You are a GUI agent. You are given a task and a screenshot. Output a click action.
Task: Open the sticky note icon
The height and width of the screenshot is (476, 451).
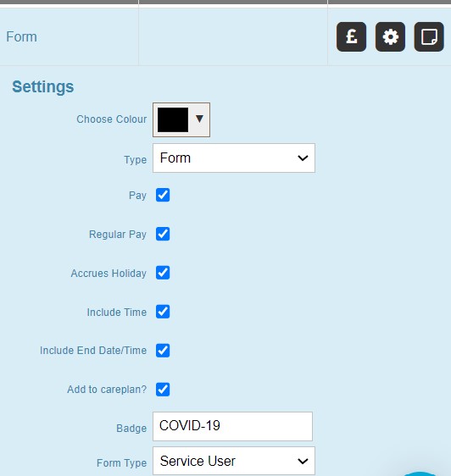pyautogui.click(x=429, y=36)
